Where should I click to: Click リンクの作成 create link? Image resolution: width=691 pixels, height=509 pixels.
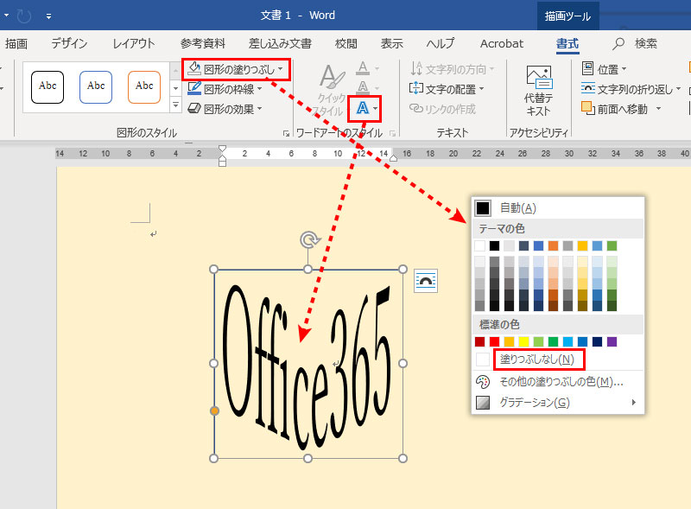(x=442, y=109)
